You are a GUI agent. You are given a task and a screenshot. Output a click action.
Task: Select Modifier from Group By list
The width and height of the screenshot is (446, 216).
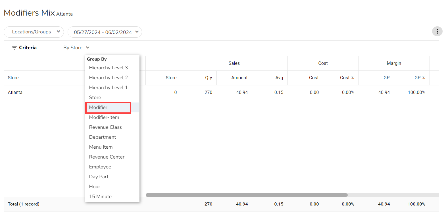click(98, 108)
